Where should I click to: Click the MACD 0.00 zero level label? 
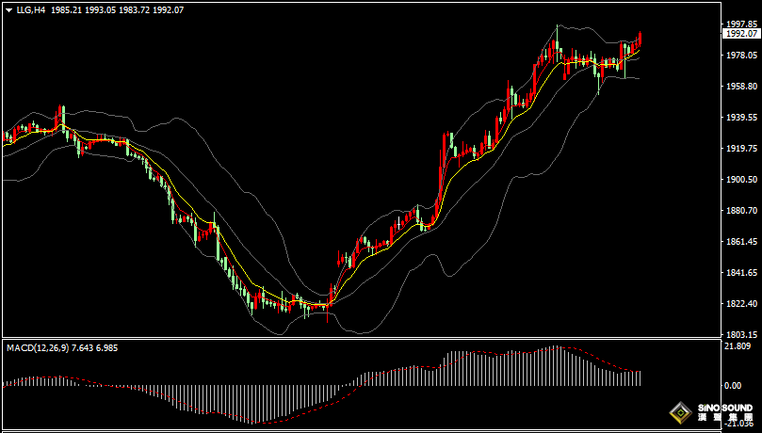733,386
